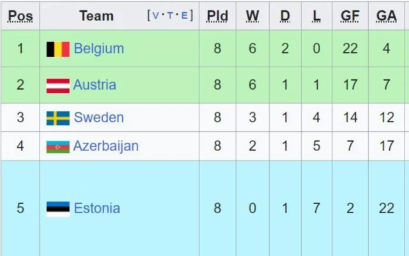Open the Austria team link
The height and width of the screenshot is (256, 409).
(95, 84)
